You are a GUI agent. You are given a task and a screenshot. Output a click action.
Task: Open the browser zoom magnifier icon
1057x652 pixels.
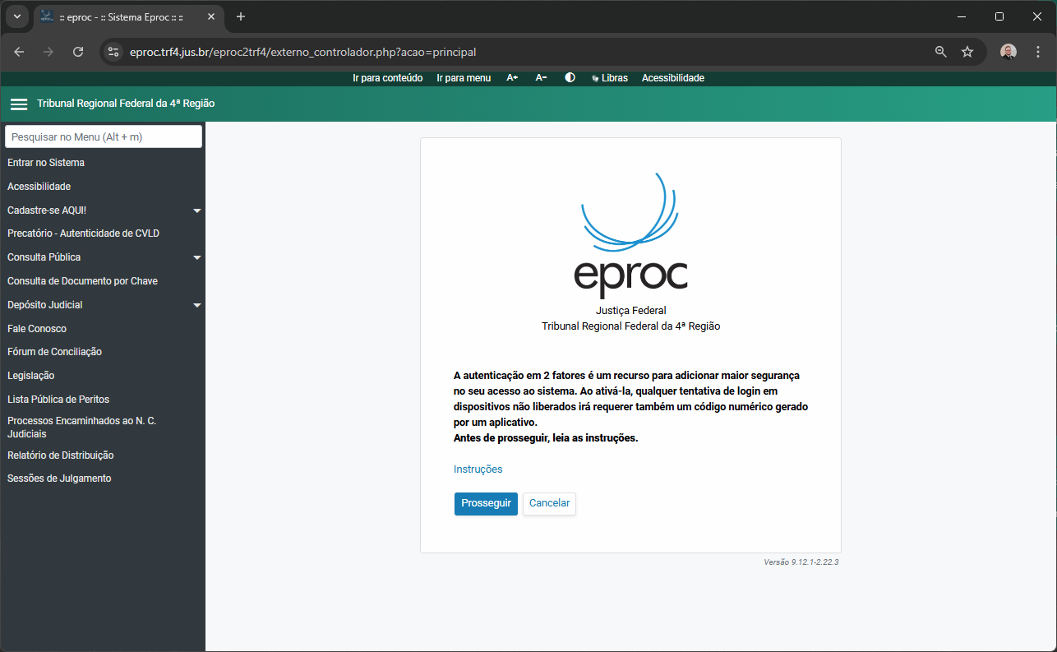[x=941, y=52]
